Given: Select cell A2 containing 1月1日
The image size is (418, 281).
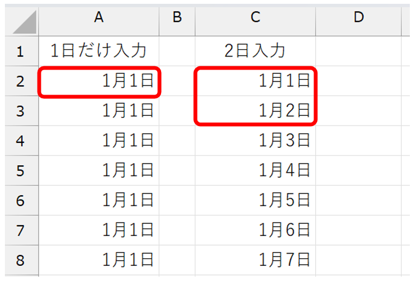Looking at the screenshot, I should coord(99,82).
